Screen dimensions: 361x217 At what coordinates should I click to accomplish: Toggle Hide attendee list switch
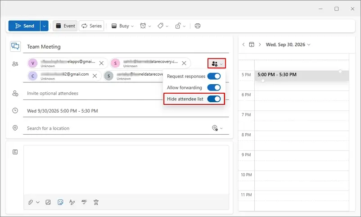pyautogui.click(x=214, y=99)
